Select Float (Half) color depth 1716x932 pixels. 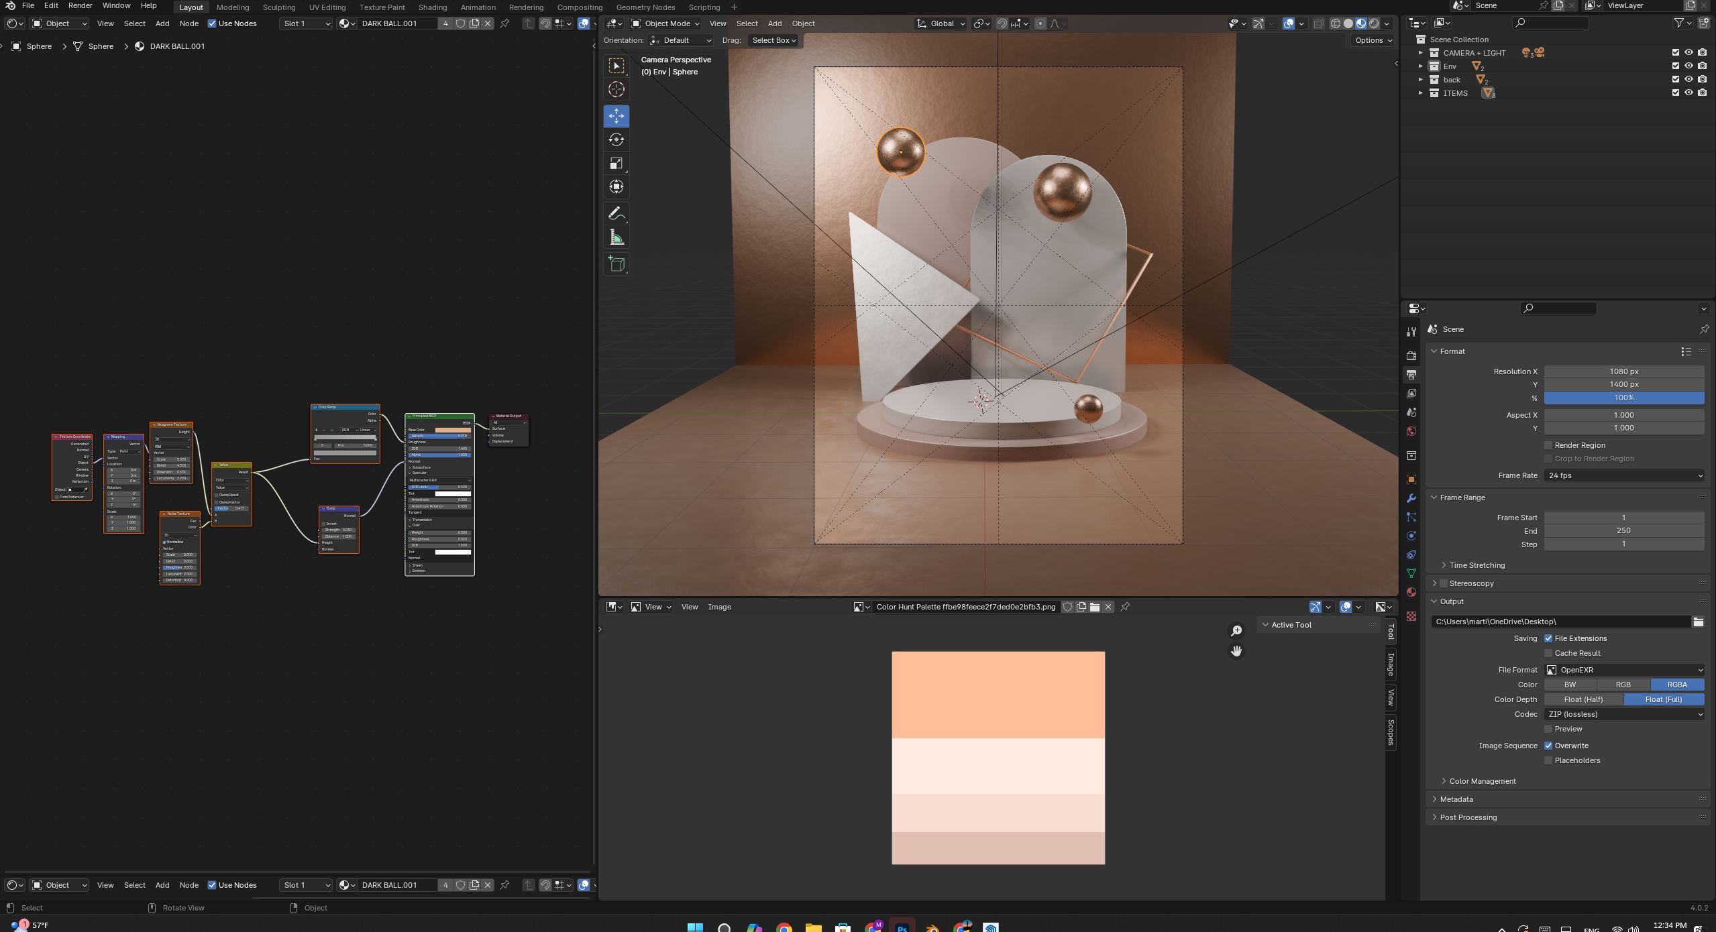pos(1583,699)
